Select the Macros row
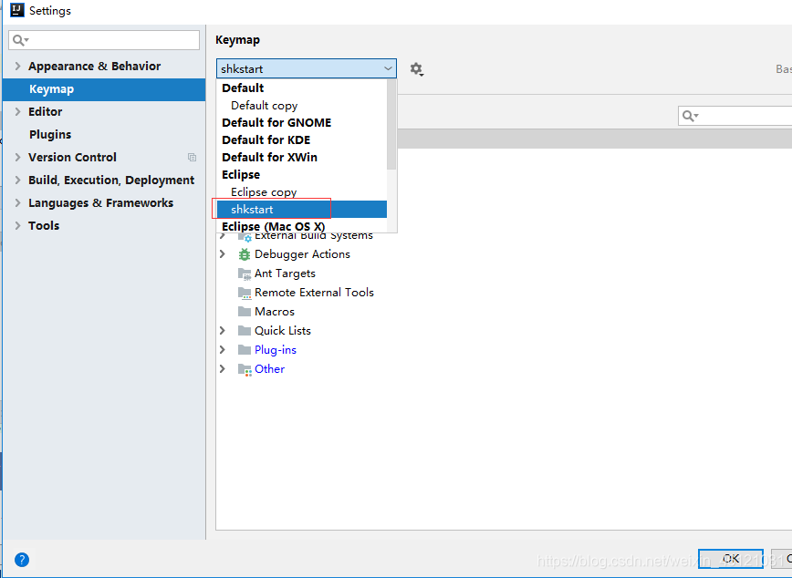Screen dimensions: 792x578 pos(275,312)
